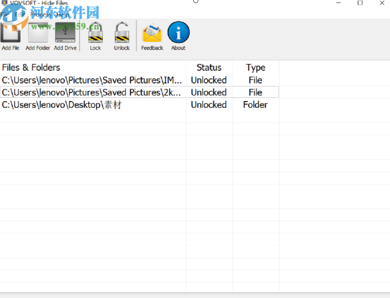Click Unlocked status of the 素材 folder
This screenshot has width=390, height=298.
pos(208,104)
